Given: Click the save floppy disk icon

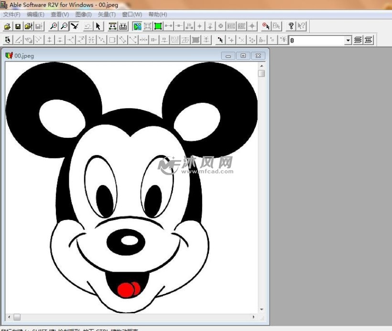Looking at the screenshot, I should click(x=18, y=26).
